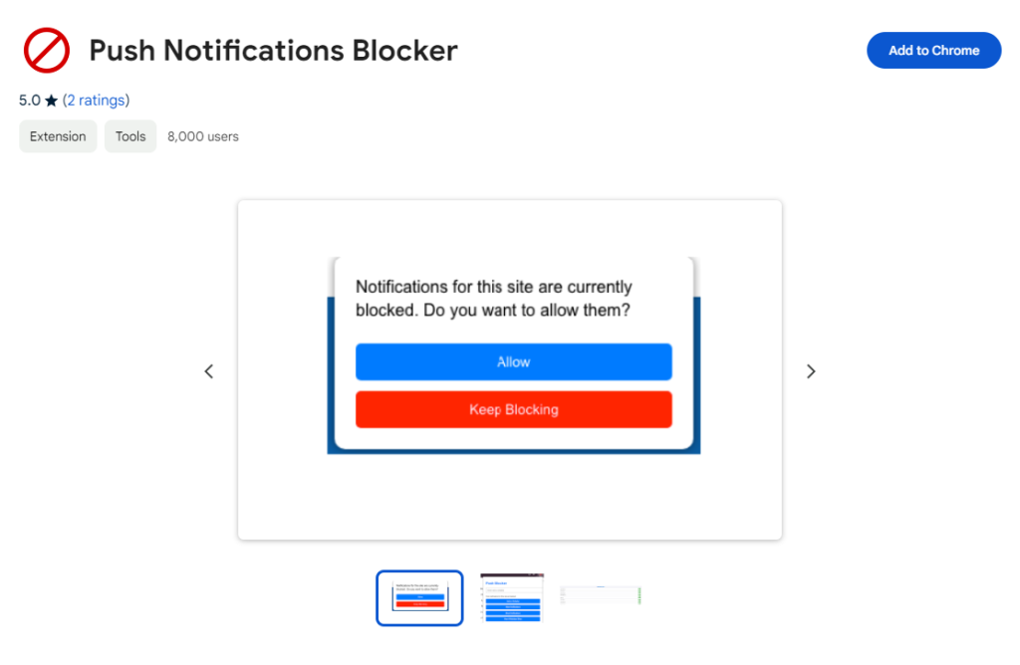Select the Extension category chip

tap(58, 136)
